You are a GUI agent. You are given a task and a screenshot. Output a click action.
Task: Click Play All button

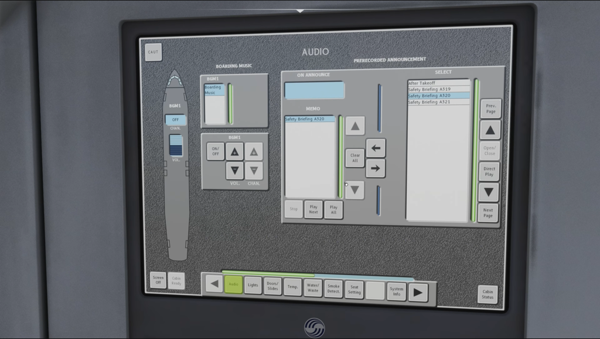tap(333, 210)
